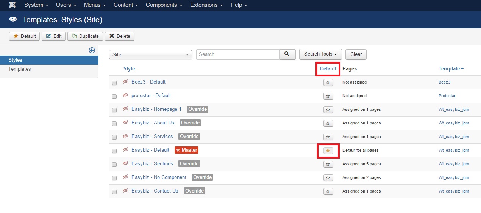481x213 pixels.
Task: Mark checkbox for Easybiz - No Component
Action: tap(114, 178)
